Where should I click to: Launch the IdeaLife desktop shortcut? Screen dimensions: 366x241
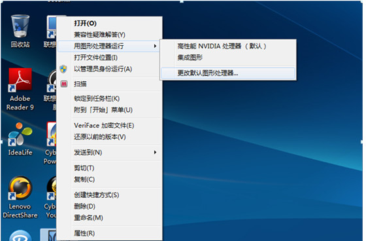point(20,139)
